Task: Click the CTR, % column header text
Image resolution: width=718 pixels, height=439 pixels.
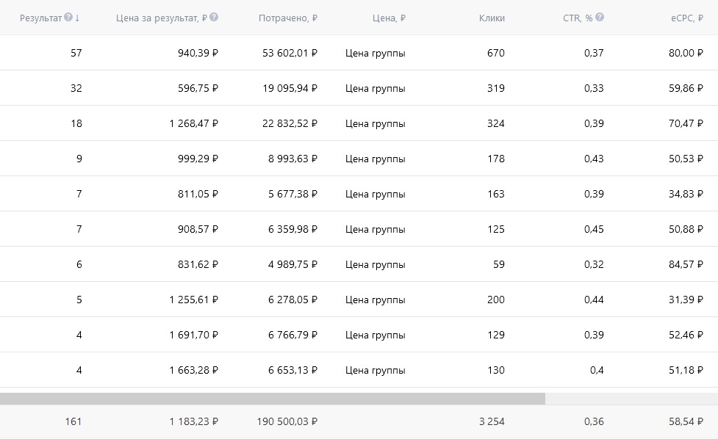Action: coord(578,18)
